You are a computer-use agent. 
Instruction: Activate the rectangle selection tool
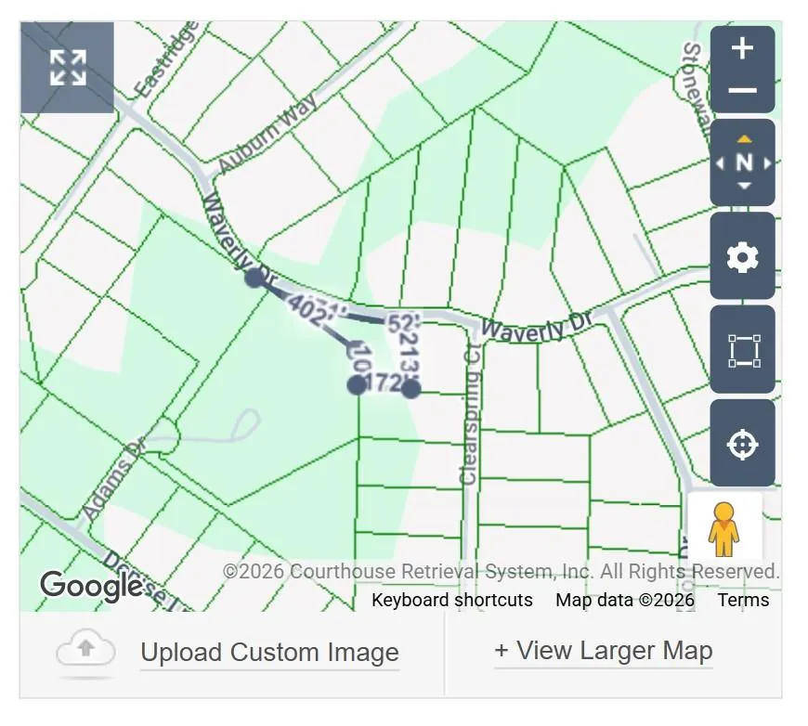742,350
